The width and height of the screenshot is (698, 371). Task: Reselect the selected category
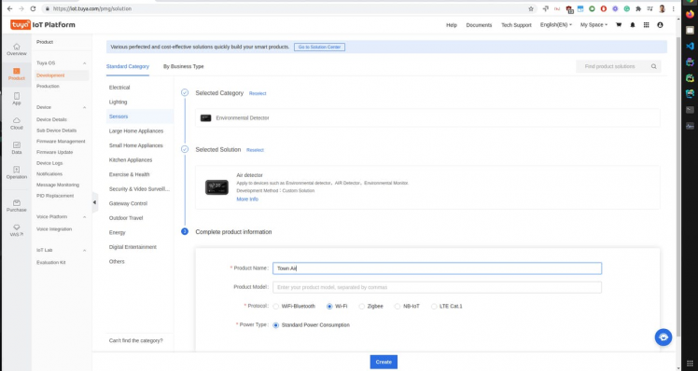(258, 93)
